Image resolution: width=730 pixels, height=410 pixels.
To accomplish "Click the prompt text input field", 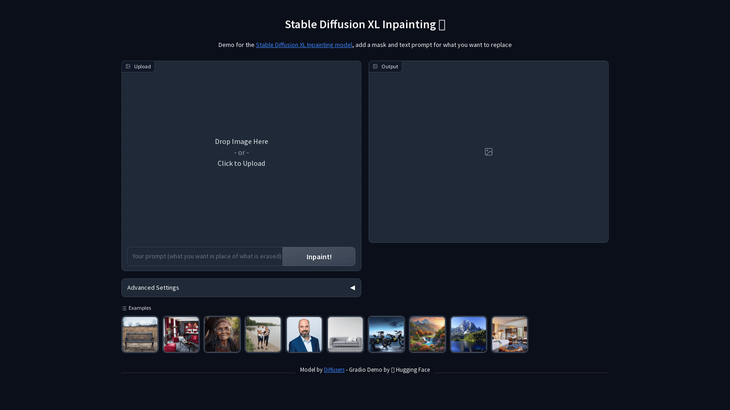I will click(205, 256).
